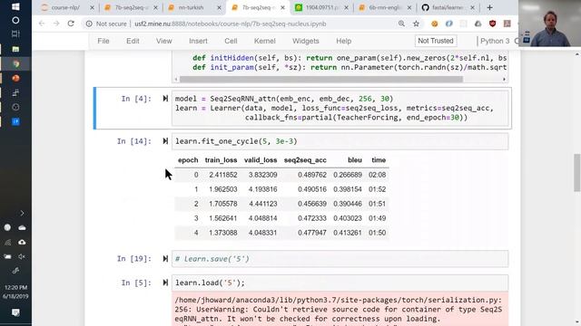581x326 pixels.
Task: Go back in browser history
Action: (42, 24)
